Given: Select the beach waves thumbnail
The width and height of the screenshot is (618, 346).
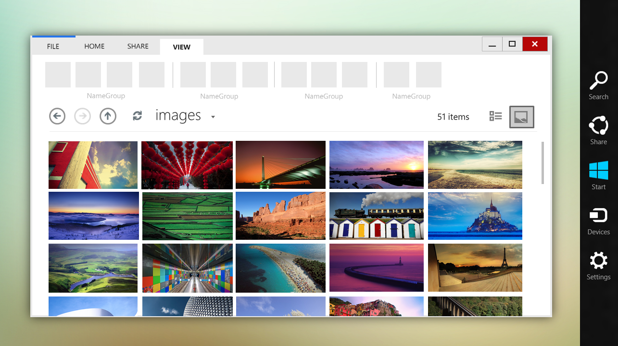Looking at the screenshot, I should [x=475, y=165].
